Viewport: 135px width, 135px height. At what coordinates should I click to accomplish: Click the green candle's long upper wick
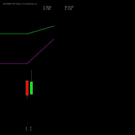click(x=31, y=76)
